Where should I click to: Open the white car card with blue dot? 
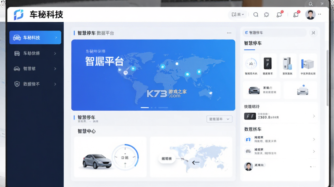300,90
